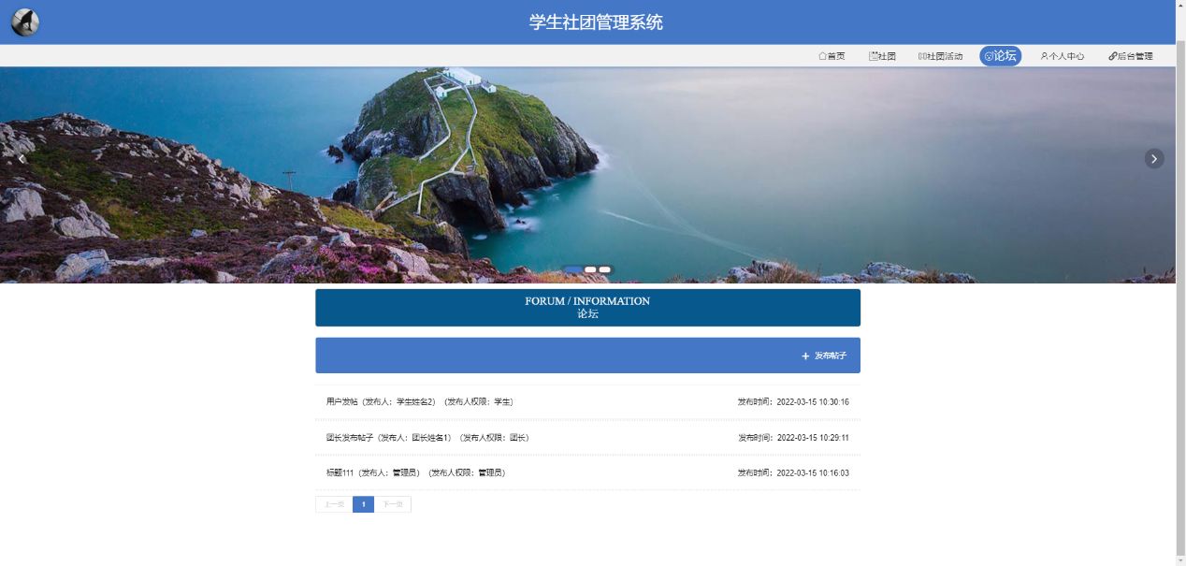This screenshot has width=1186, height=566.
Task: Open the 社团 navigation item
Action: tap(882, 56)
